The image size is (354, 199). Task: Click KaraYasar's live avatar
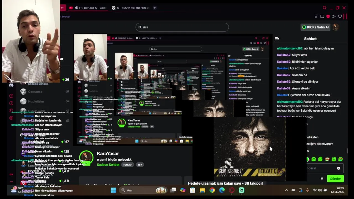tap(86, 158)
